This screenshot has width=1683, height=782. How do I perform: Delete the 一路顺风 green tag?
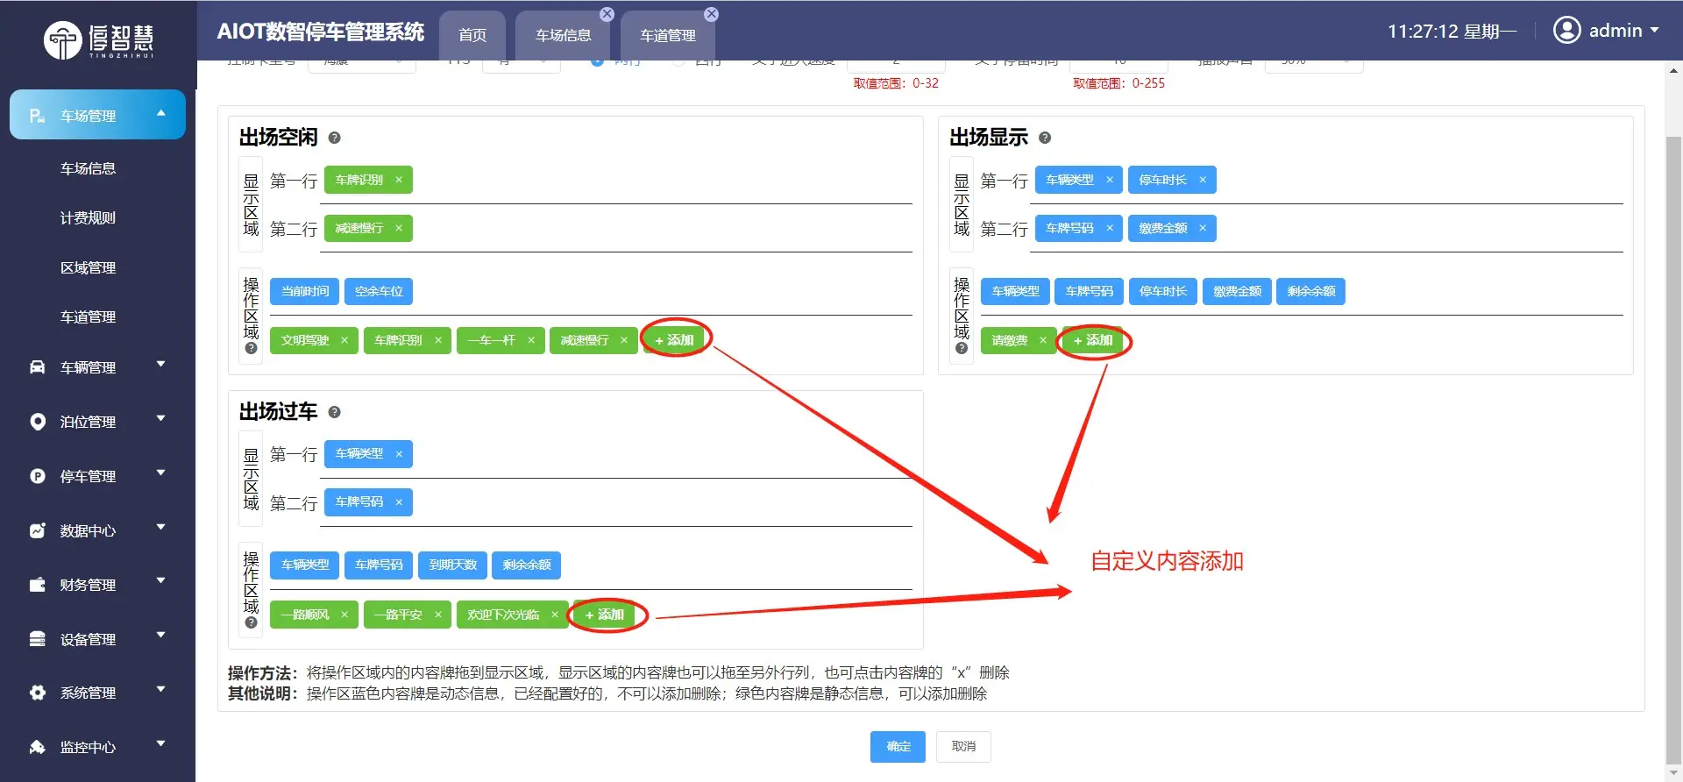point(344,615)
